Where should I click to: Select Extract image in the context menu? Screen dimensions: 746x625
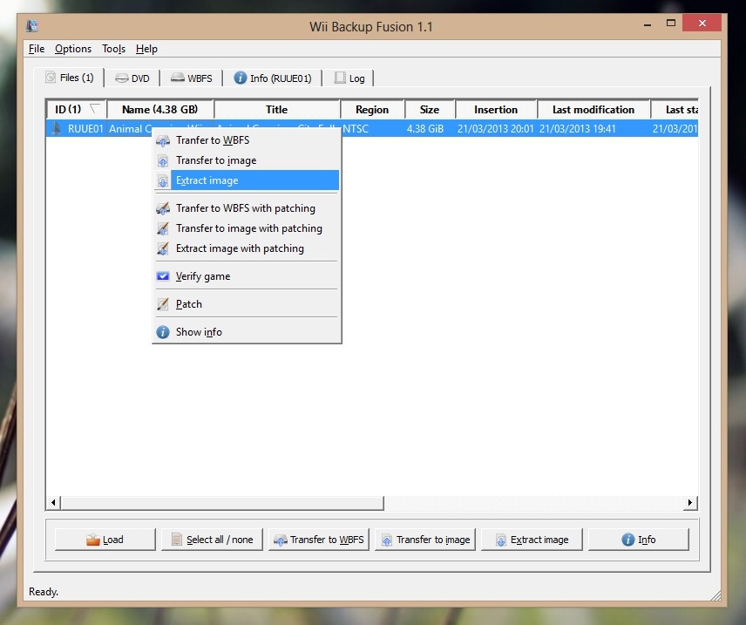(x=247, y=180)
